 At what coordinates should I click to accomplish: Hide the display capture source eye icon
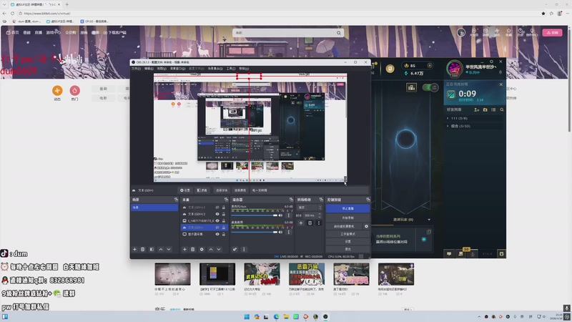pos(216,234)
